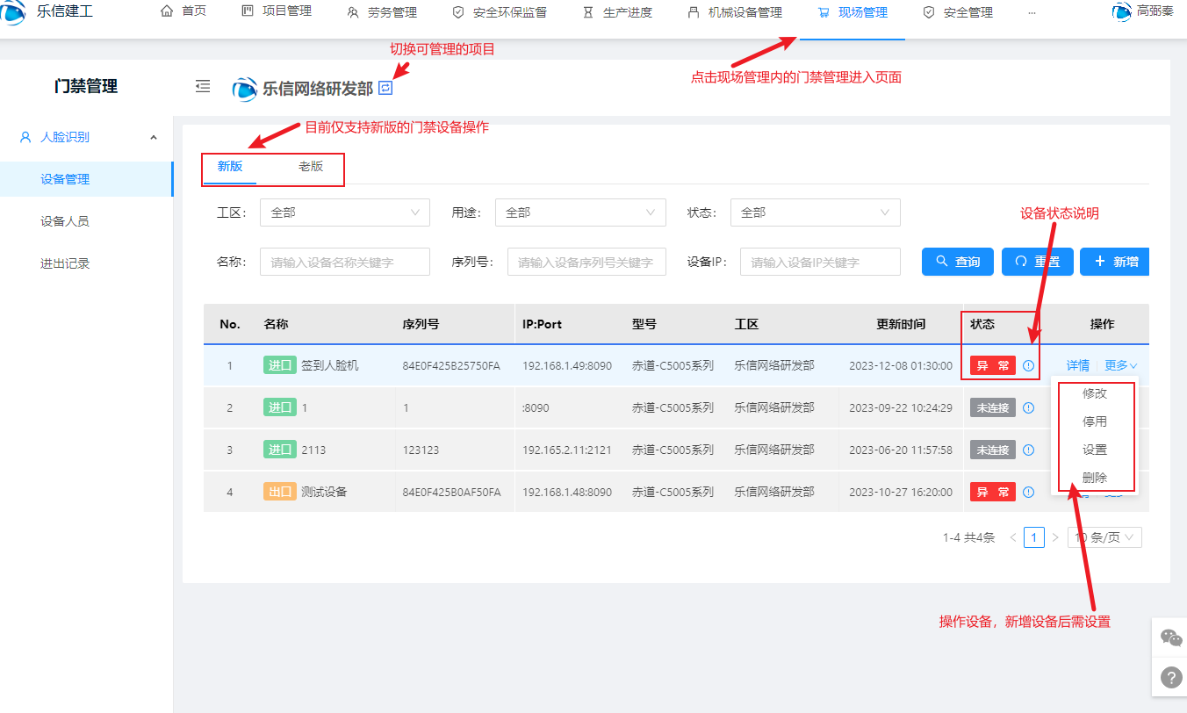Click the 详情 link in row 1

tap(1077, 365)
